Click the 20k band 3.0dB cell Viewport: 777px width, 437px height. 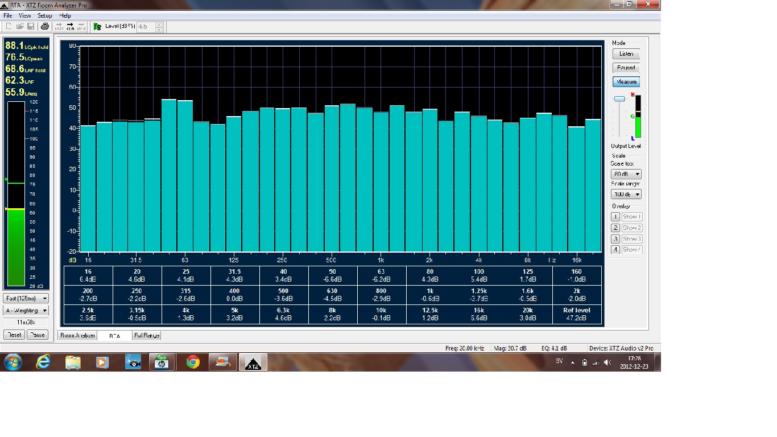coord(528,315)
